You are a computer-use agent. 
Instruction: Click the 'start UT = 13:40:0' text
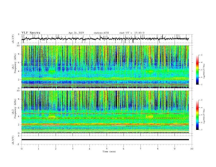tap(132, 33)
